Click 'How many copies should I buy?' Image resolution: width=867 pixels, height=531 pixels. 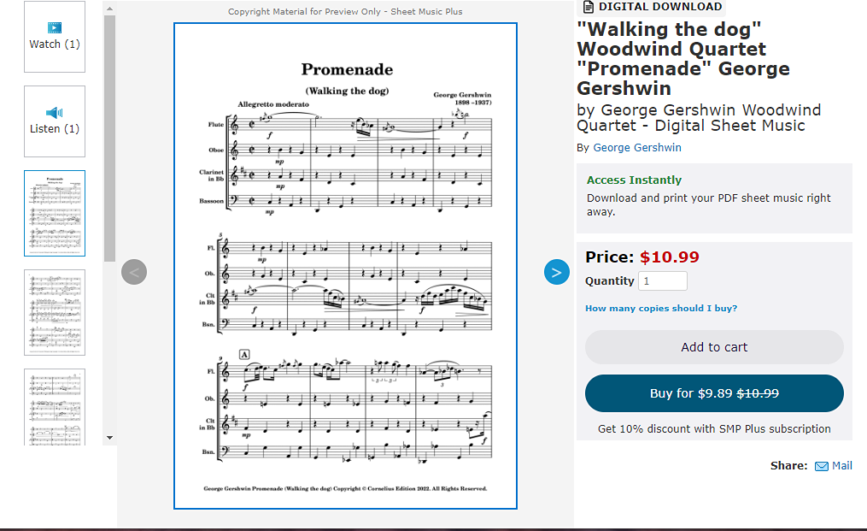click(661, 308)
